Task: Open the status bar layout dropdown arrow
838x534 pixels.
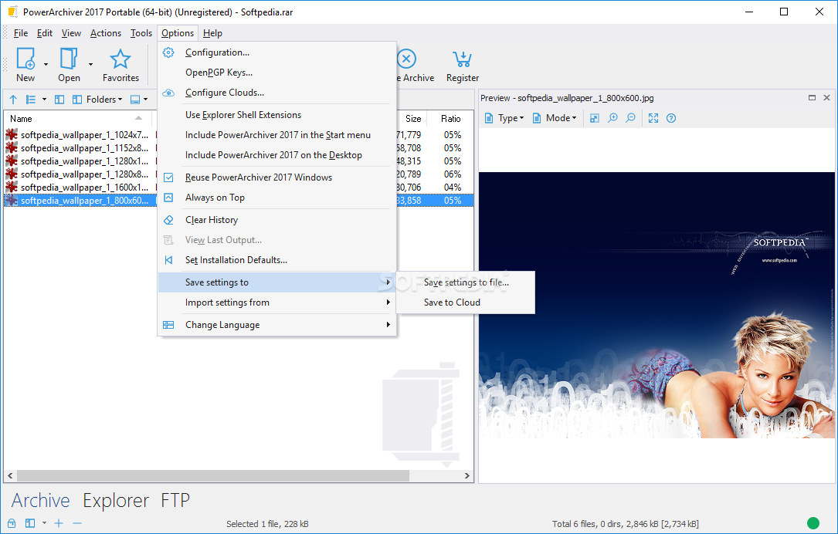Action: coord(44,523)
